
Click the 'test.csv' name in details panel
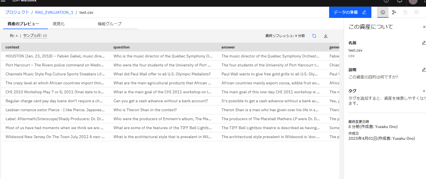(355, 50)
